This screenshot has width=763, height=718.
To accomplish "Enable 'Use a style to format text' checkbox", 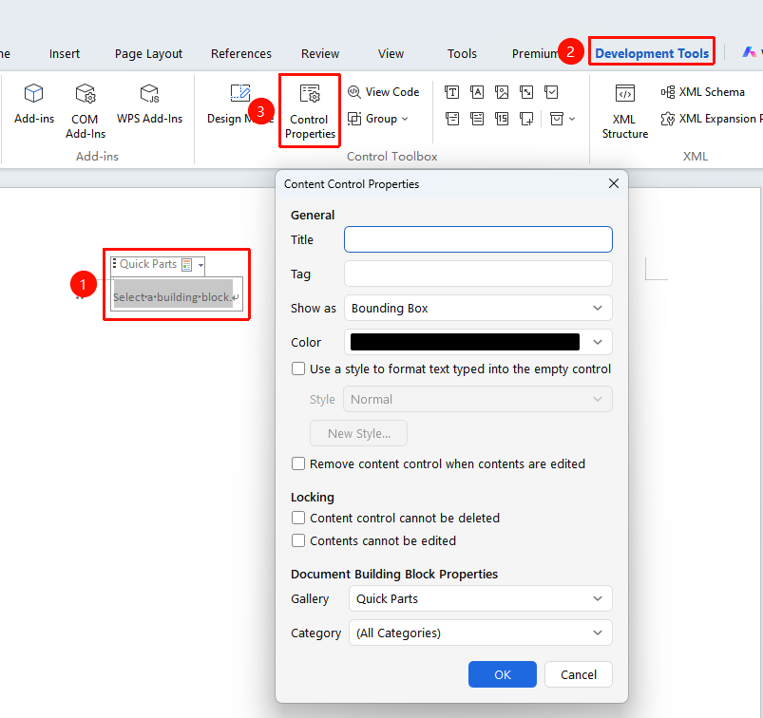I will 298,368.
